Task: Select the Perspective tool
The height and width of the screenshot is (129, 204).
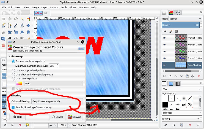Action: (28, 32)
